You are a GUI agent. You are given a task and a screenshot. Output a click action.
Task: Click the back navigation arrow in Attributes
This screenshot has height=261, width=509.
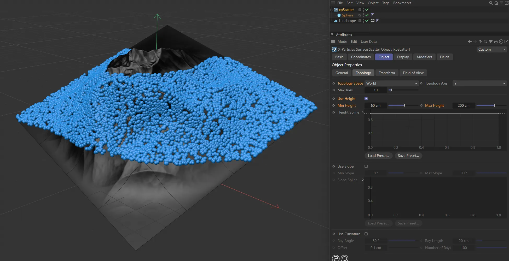469,41
